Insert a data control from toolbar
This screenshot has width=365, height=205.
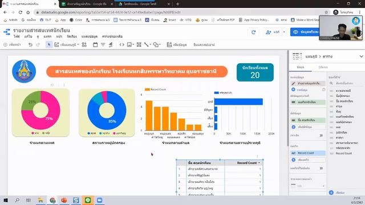[111, 44]
